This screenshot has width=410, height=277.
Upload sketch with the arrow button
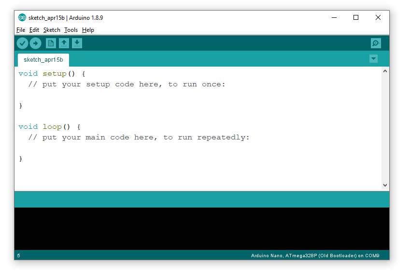(x=36, y=43)
